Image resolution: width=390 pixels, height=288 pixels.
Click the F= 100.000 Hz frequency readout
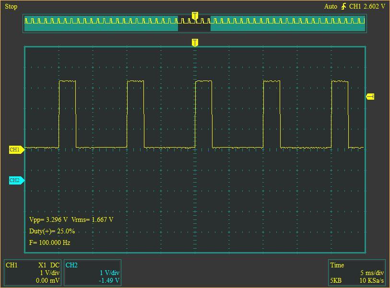coord(49,242)
